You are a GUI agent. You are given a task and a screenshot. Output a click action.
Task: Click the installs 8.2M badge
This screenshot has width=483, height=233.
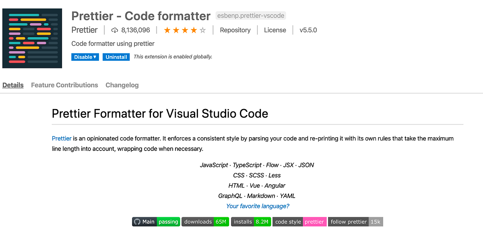(251, 221)
